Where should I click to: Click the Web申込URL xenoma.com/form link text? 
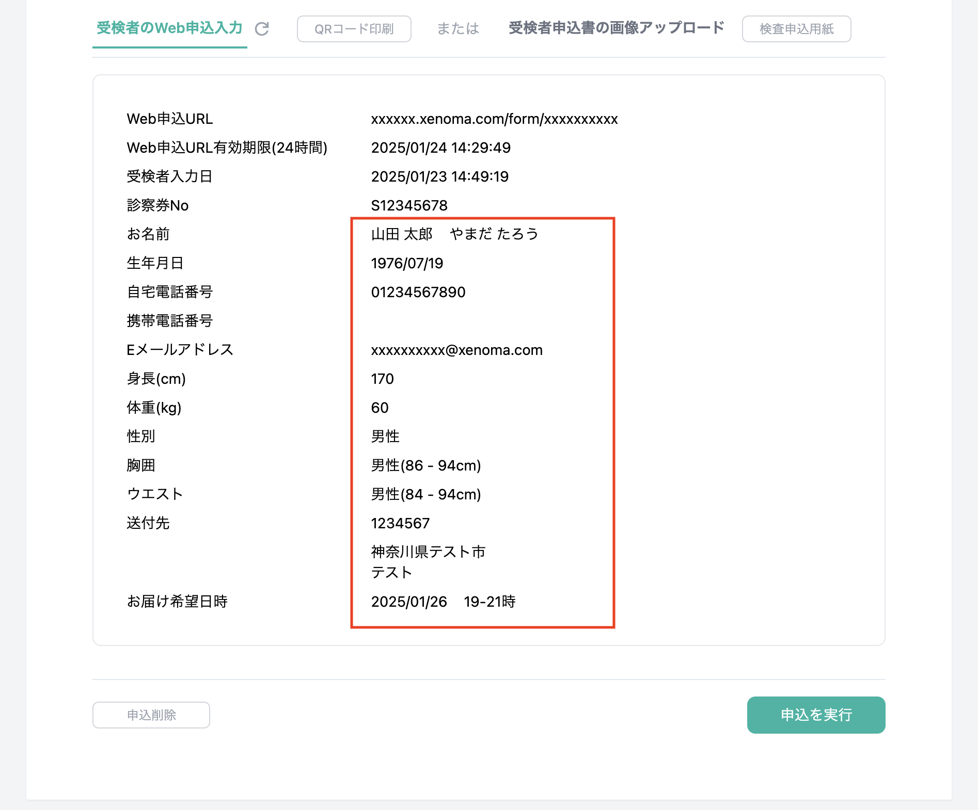[494, 119]
